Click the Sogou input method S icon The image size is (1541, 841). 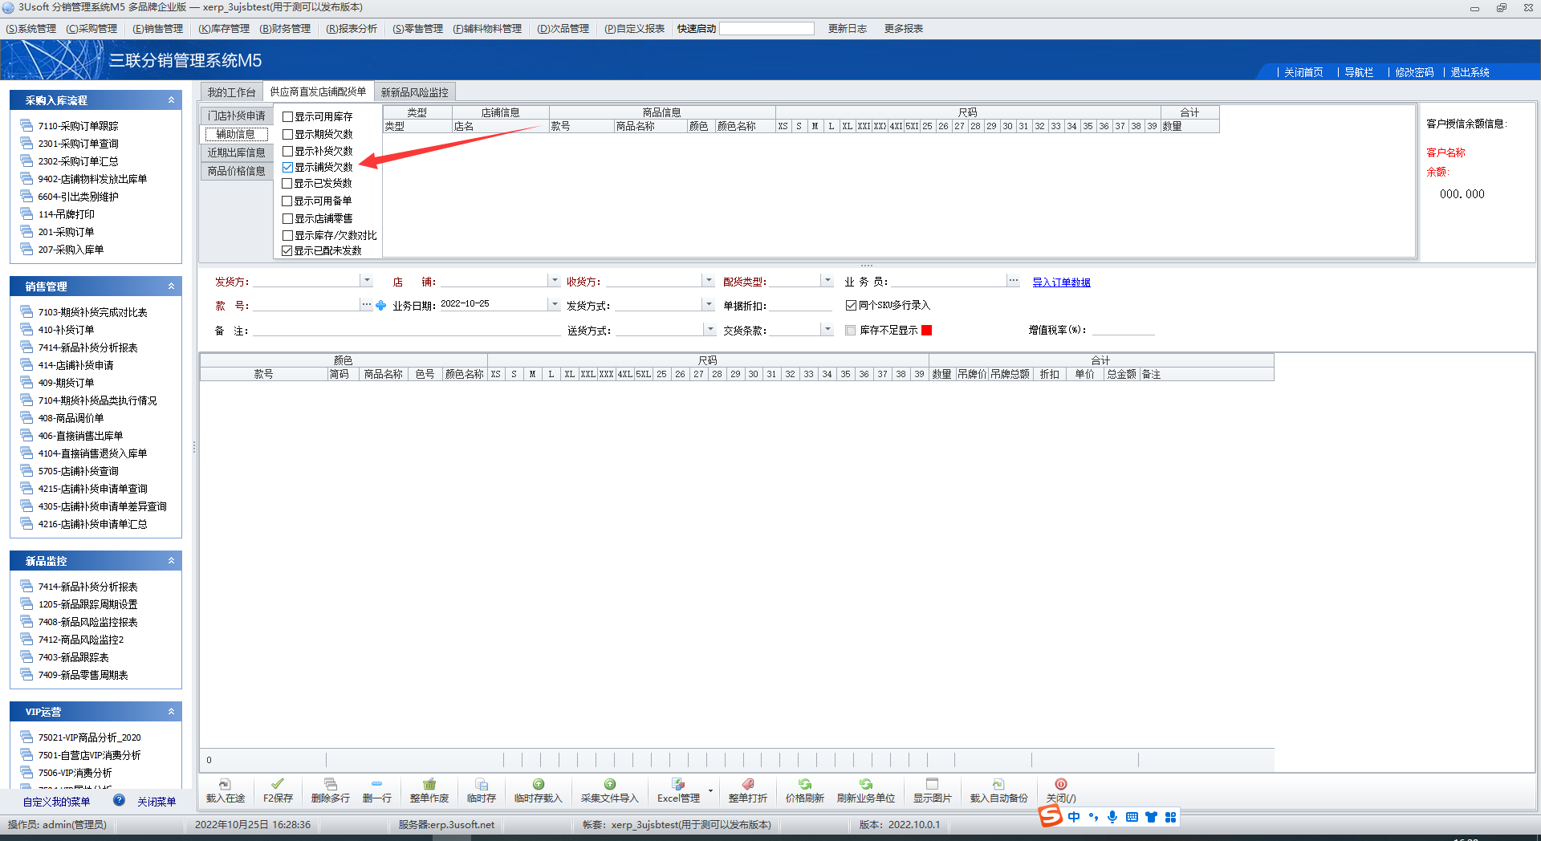(1051, 816)
